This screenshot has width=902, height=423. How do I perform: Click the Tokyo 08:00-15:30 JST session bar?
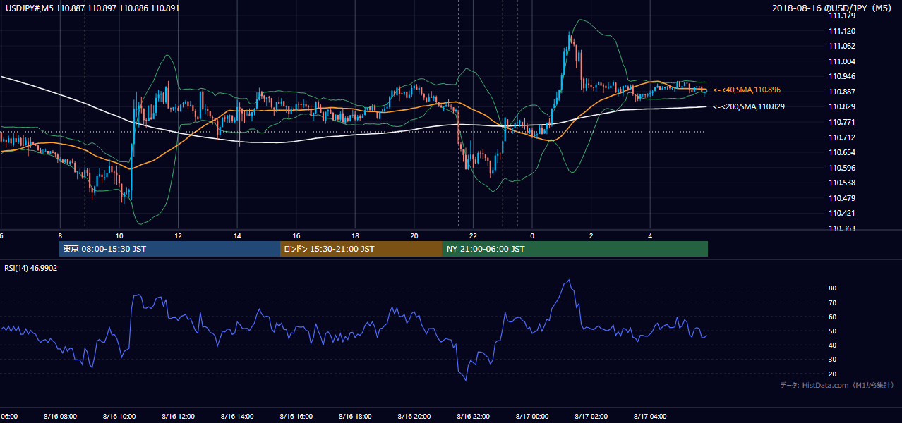[x=169, y=249]
